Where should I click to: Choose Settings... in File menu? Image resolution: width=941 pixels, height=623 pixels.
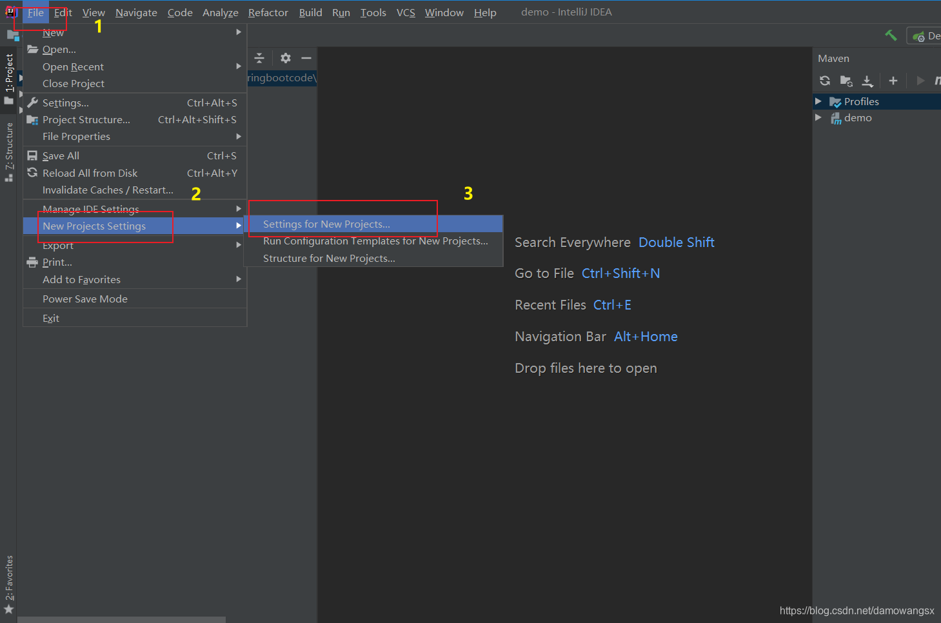pyautogui.click(x=135, y=103)
